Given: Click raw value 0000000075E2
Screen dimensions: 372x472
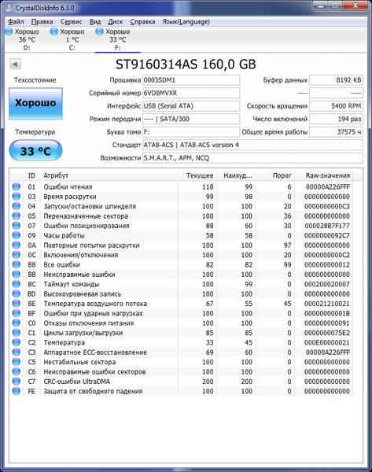Looking at the screenshot, I should pyautogui.click(x=327, y=333).
